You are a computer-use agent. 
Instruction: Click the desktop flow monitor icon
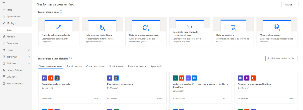[233, 28]
